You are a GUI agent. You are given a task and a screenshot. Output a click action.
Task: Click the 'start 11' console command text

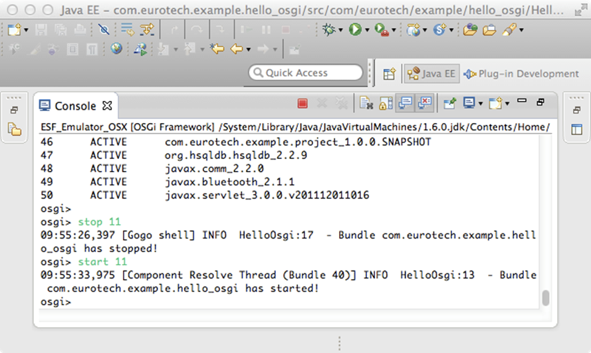tap(102, 262)
